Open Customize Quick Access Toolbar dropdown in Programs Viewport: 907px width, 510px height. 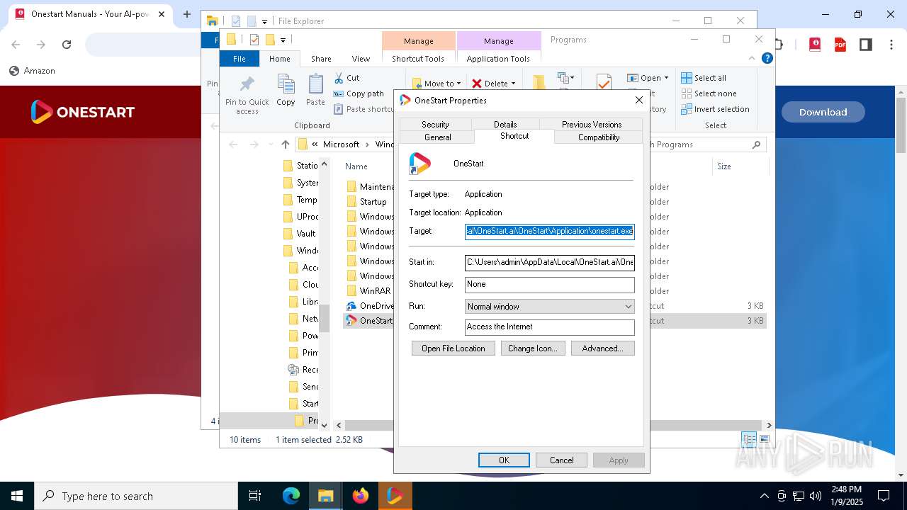pyautogui.click(x=283, y=40)
